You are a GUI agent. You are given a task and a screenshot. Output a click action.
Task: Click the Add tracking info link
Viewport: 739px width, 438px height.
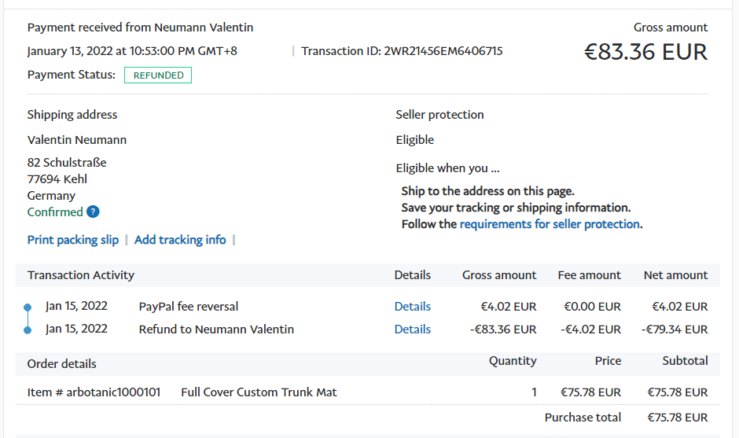180,240
